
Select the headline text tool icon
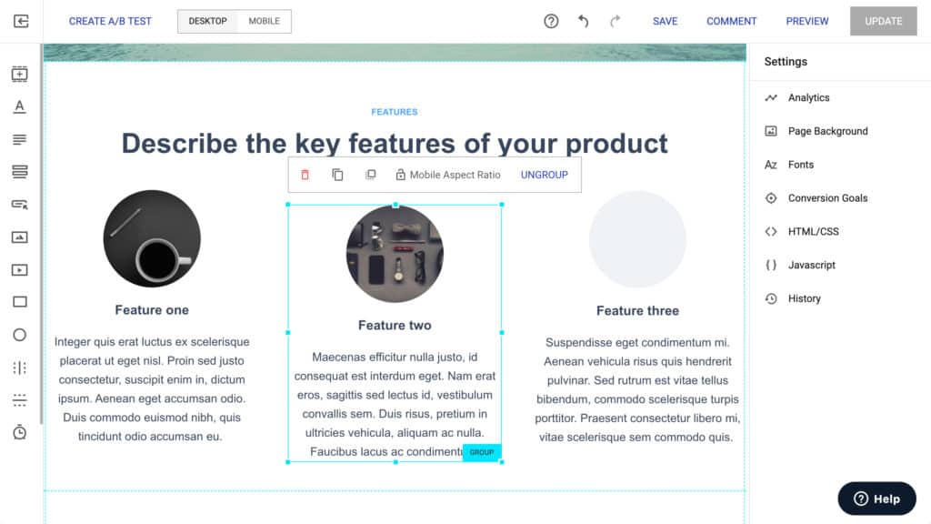[20, 106]
